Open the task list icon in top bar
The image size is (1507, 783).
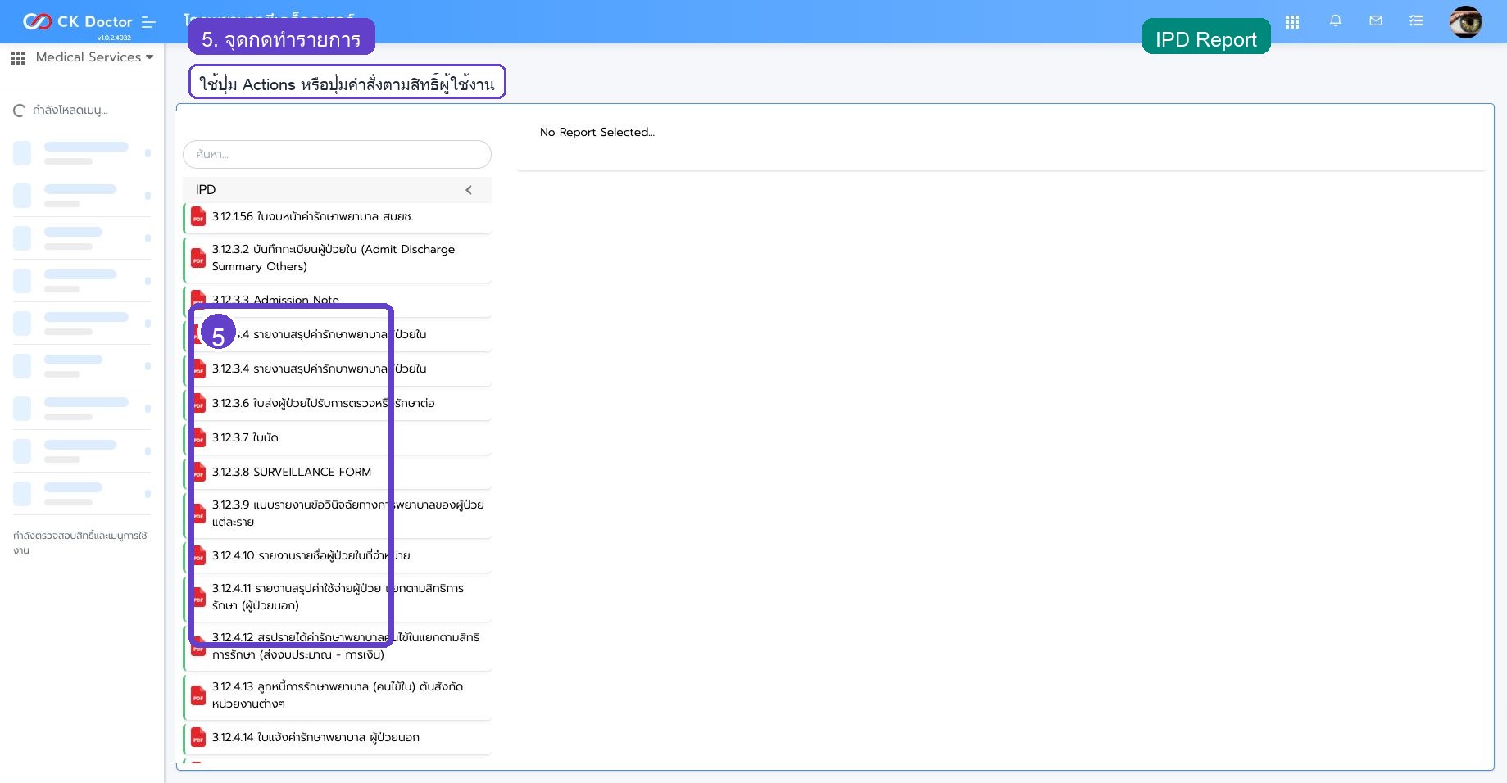(x=1416, y=21)
